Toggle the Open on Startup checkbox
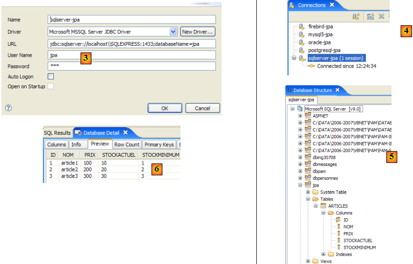 51,86
